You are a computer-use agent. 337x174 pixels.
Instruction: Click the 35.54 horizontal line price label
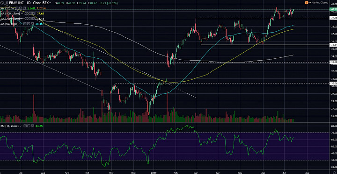click(x=333, y=45)
